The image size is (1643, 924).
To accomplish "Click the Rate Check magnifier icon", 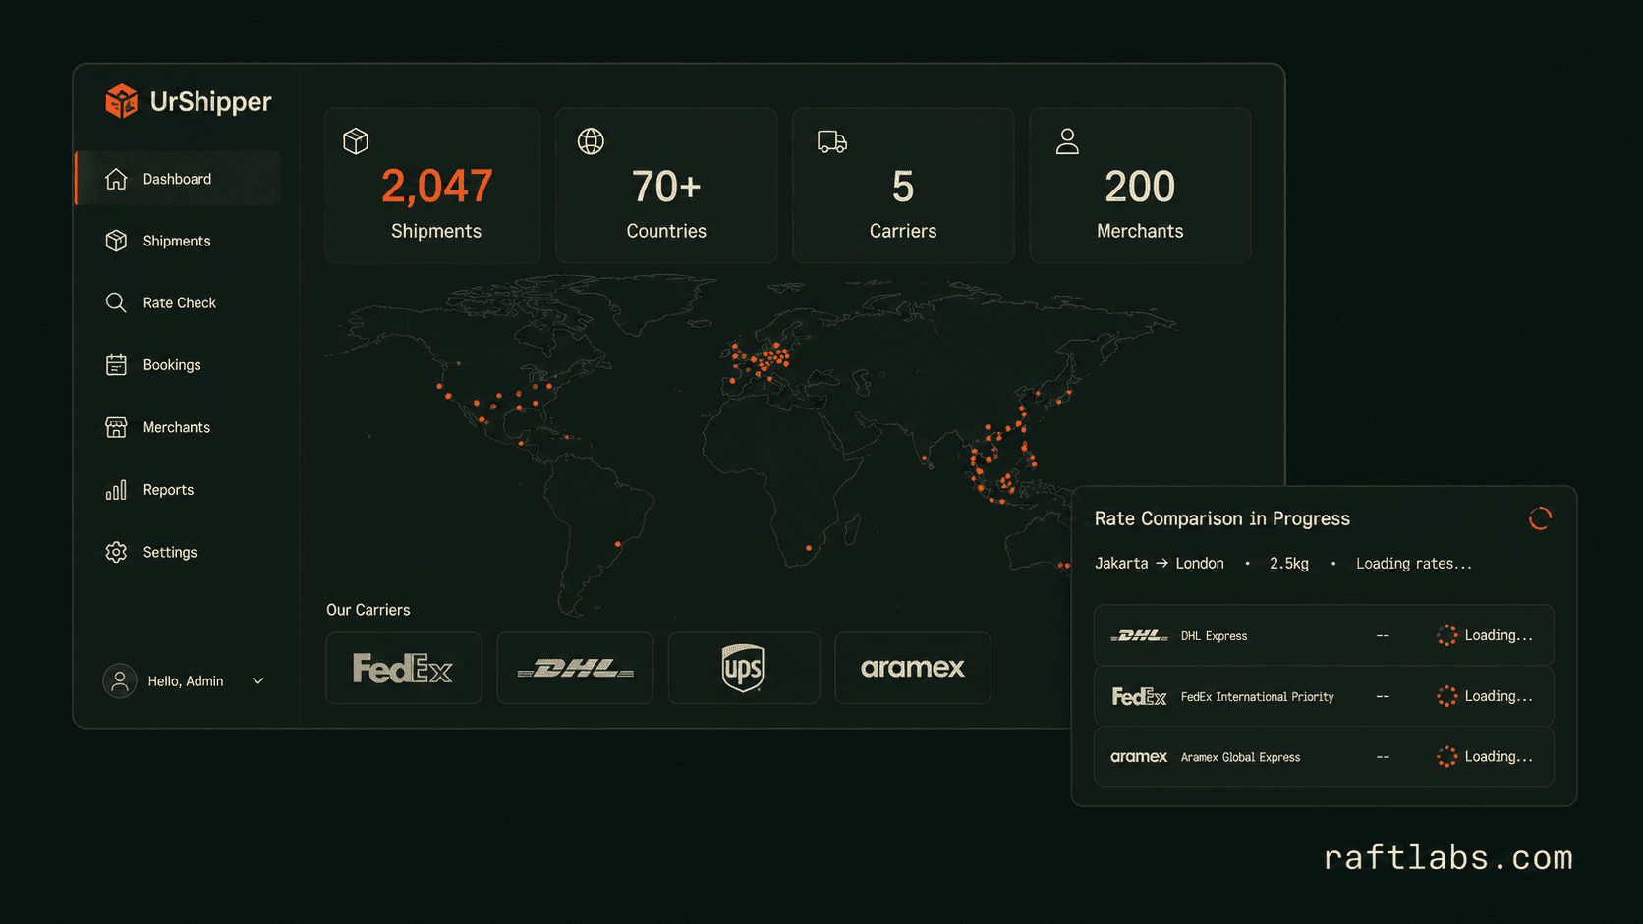I will [x=116, y=302].
